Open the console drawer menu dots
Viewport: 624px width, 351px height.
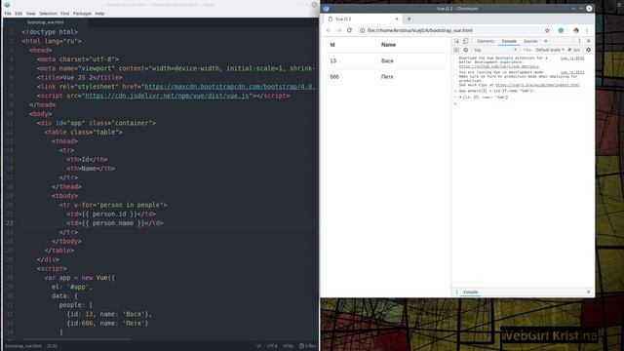[456, 292]
